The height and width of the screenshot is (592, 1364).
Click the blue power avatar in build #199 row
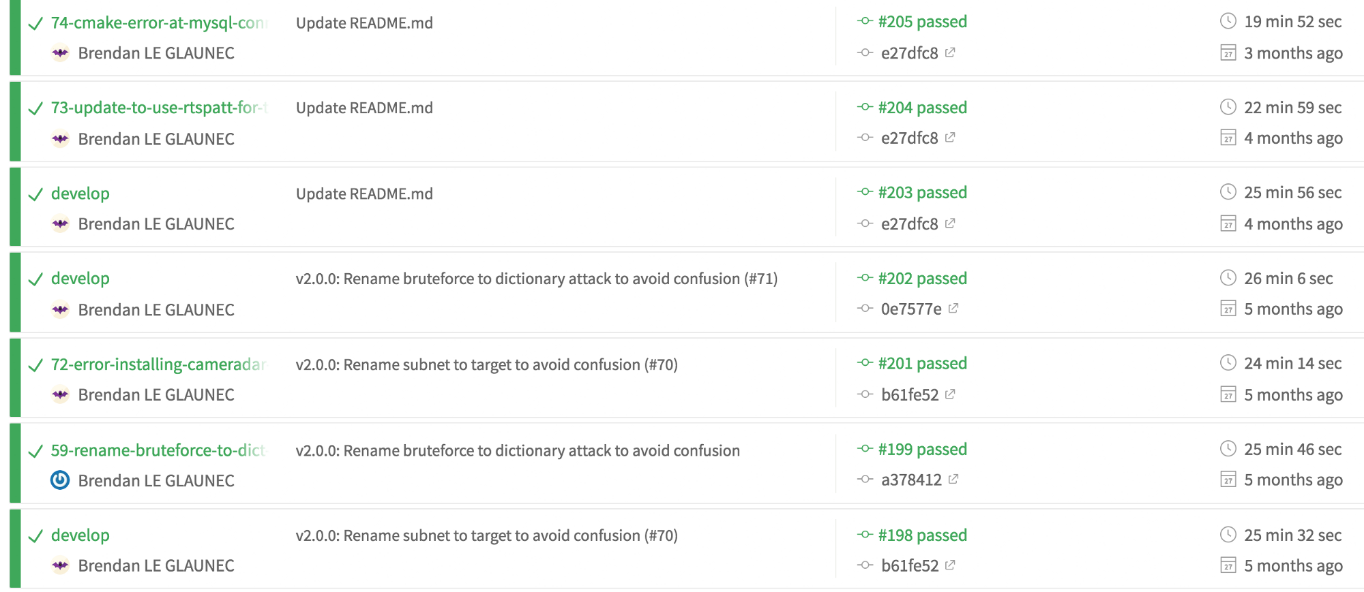[60, 480]
